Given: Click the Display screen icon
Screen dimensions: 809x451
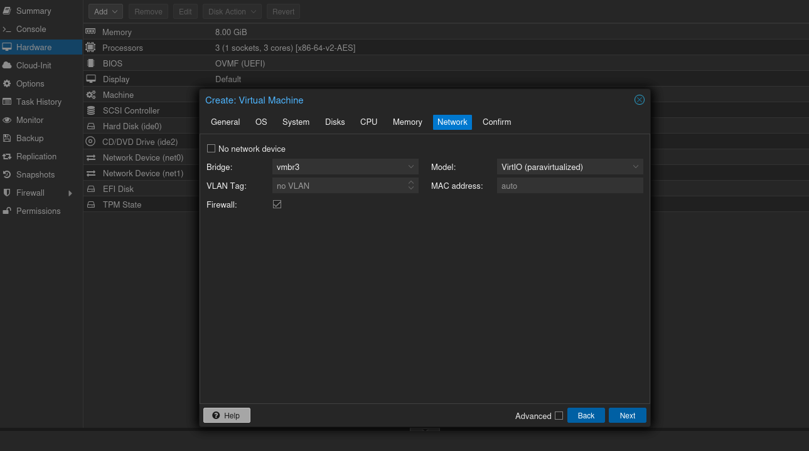Looking at the screenshot, I should pyautogui.click(x=91, y=79).
